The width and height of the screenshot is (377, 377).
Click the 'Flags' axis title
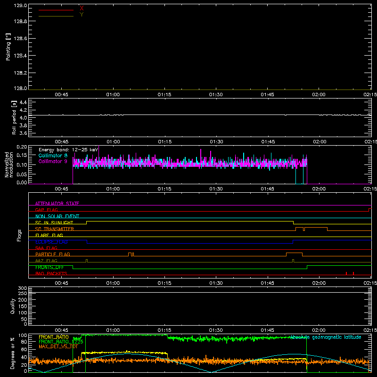tap(19, 235)
